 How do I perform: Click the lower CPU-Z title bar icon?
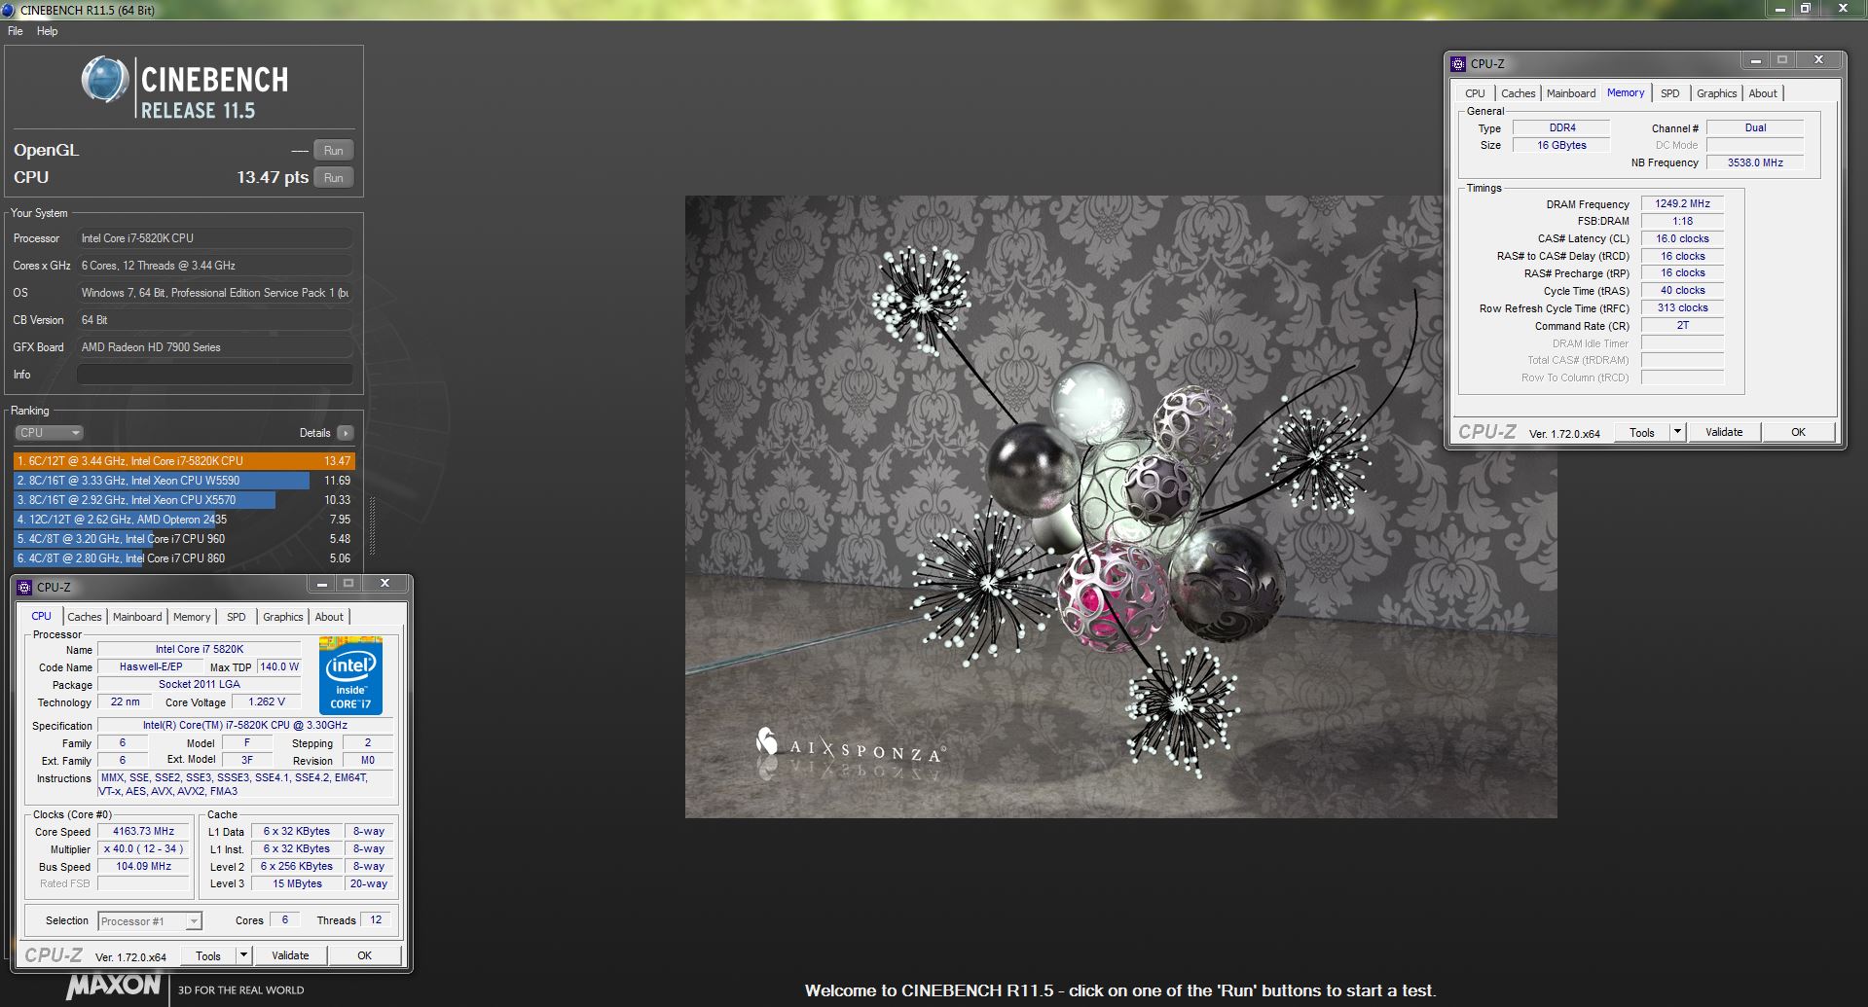tap(24, 588)
